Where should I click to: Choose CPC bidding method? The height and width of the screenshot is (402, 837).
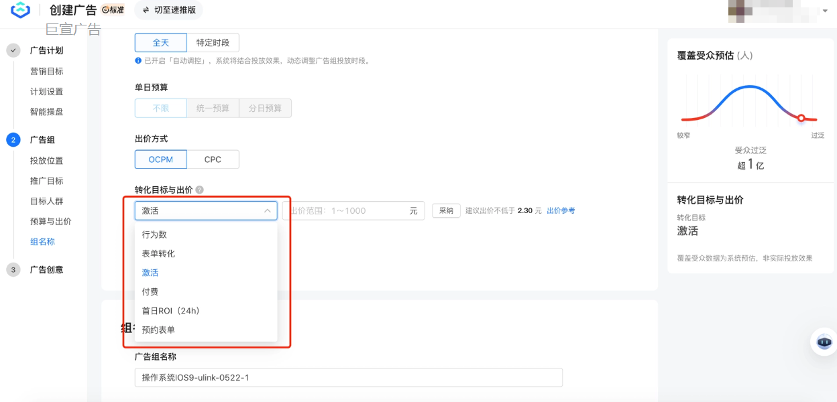point(213,159)
